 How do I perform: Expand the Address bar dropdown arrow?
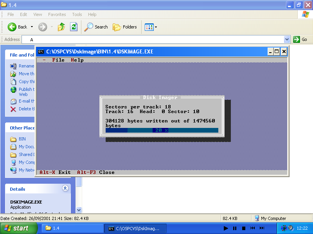287,39
